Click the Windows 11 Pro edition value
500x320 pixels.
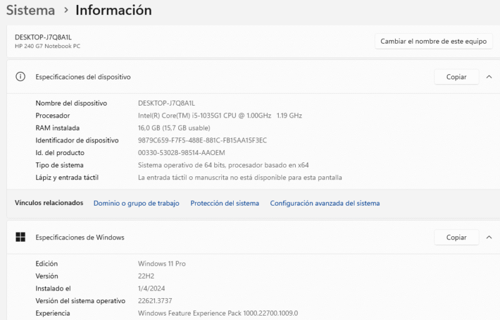coord(162,264)
